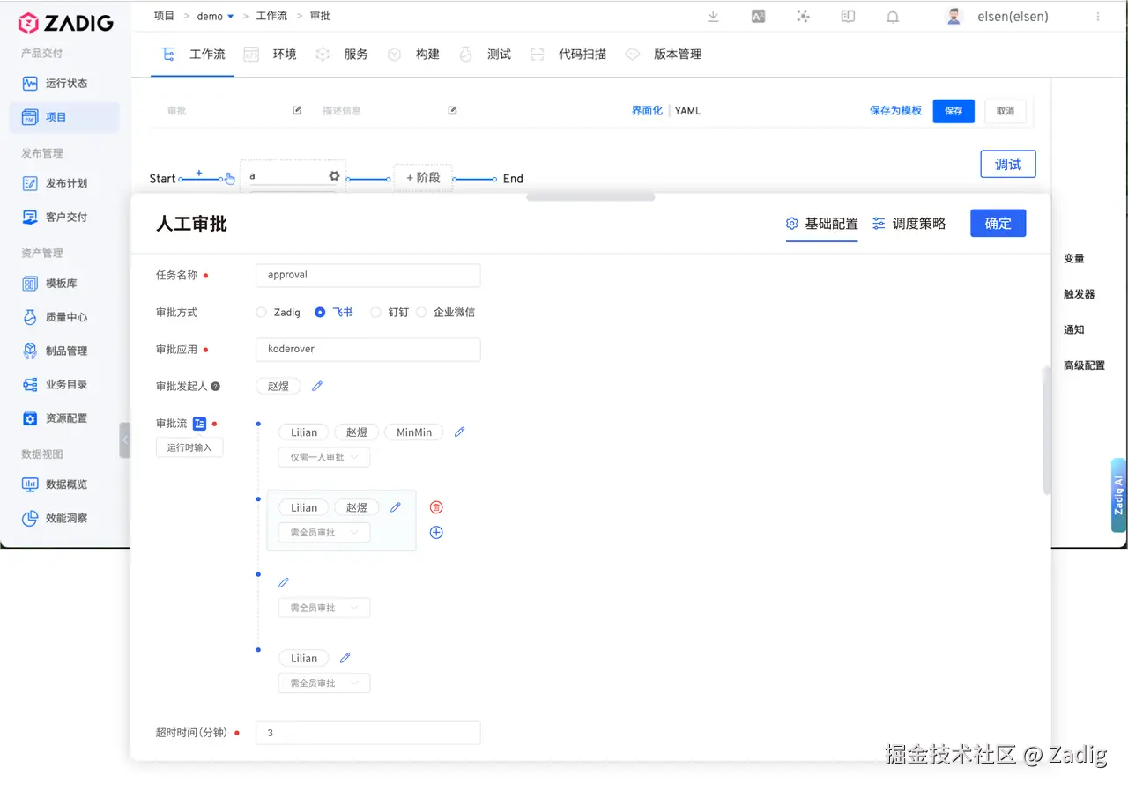Screen dimensions: 1128x790
Task: Switch to 环境 tab
Action: [x=271, y=55]
